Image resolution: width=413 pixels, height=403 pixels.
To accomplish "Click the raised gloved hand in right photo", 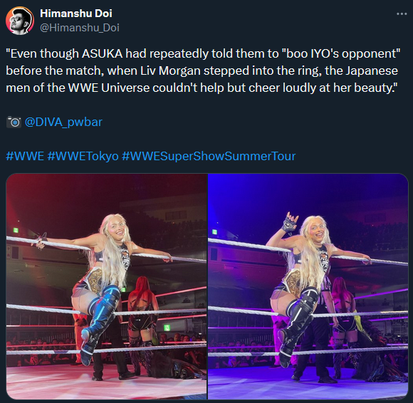I will click(x=291, y=224).
